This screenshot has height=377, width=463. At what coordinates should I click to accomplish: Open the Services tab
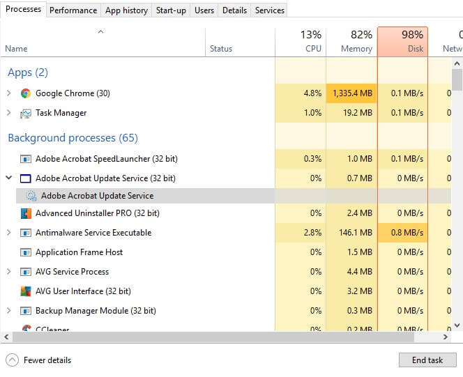[x=270, y=10]
